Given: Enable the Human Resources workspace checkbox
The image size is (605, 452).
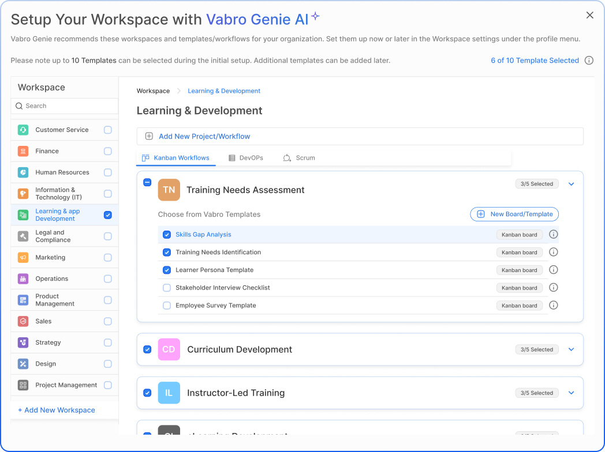Looking at the screenshot, I should (108, 172).
